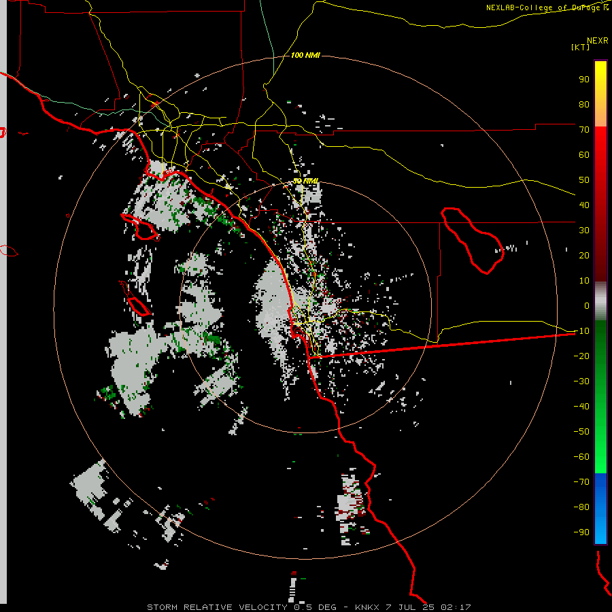Click the -30 value on velocity scale
This screenshot has height=612, width=612.
coord(581,381)
